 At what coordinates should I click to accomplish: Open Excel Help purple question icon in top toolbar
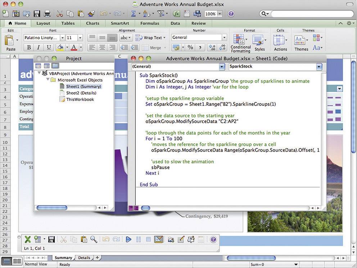231,14
